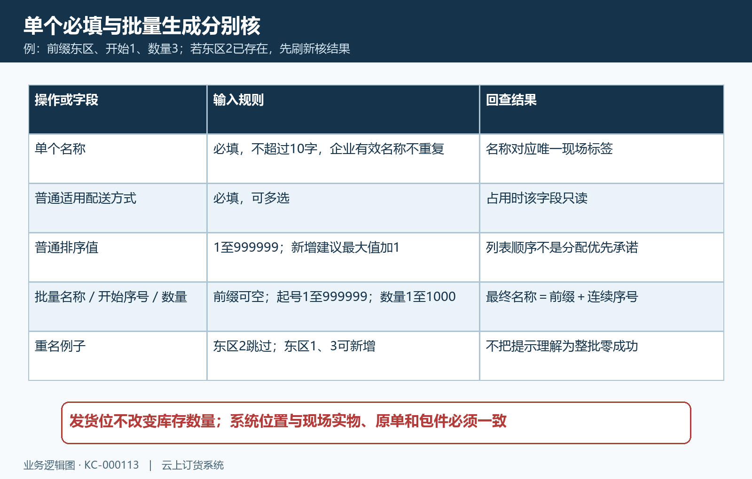Select the cell 批量名称 / 开始序号 / 数量

coord(117,307)
